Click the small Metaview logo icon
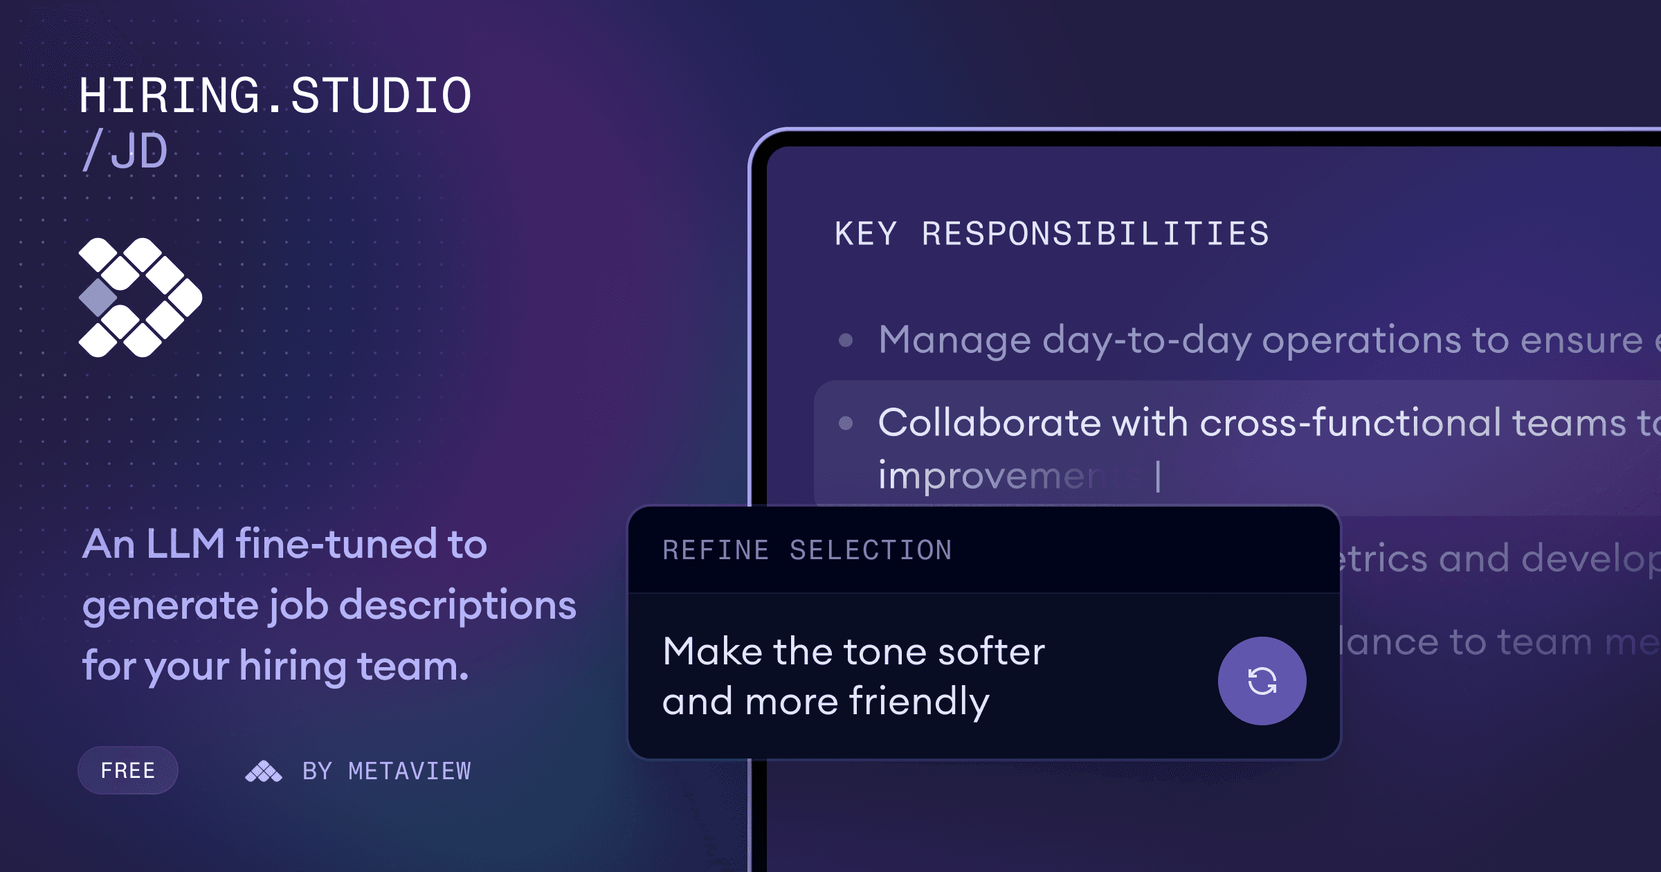 pyautogui.click(x=264, y=771)
